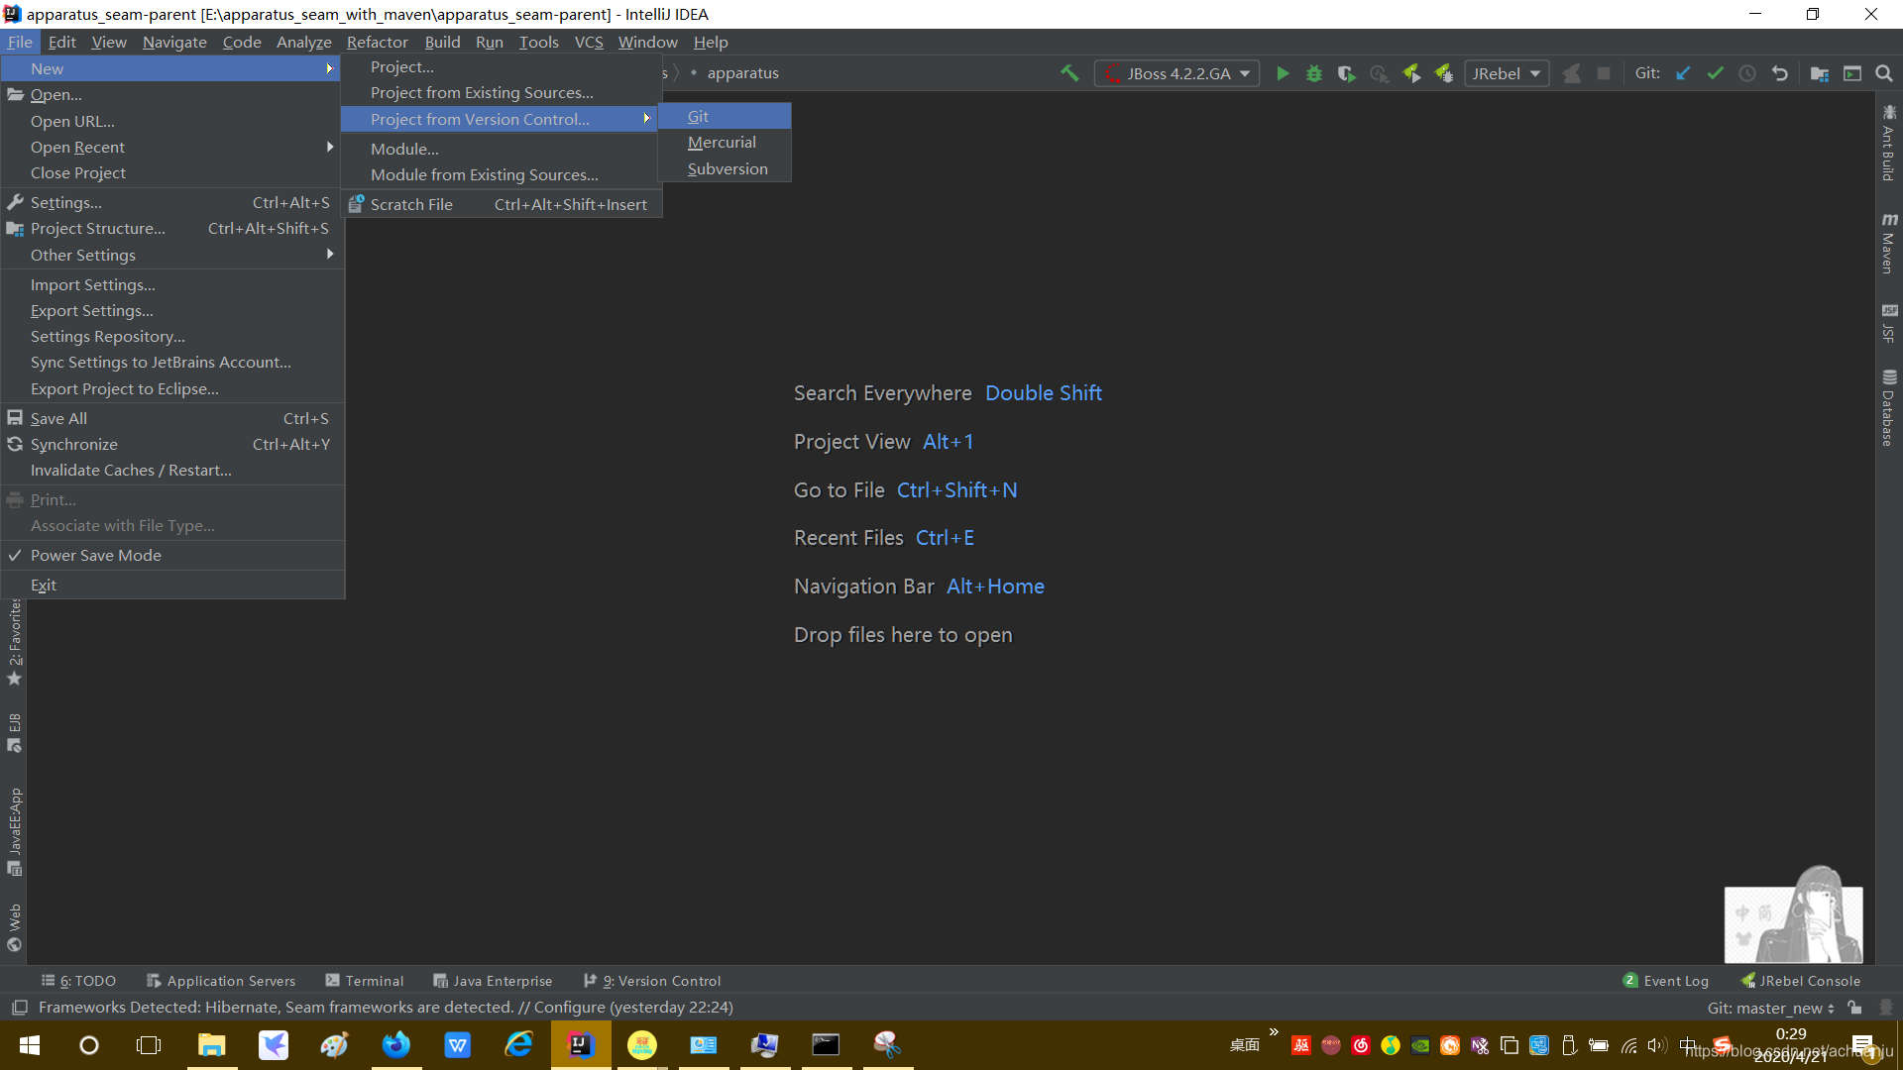Toggle Power Save Mode
The height and width of the screenshot is (1070, 1903).
(x=172, y=556)
